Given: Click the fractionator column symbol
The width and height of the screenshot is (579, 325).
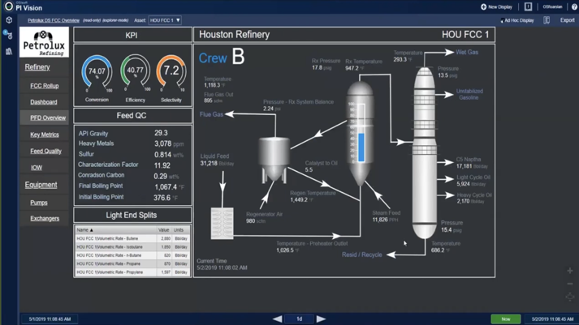Looking at the screenshot, I should click(x=424, y=153).
